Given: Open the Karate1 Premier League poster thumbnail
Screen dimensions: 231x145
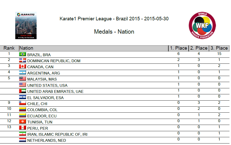Looking at the screenshot, I should [x=26, y=25].
